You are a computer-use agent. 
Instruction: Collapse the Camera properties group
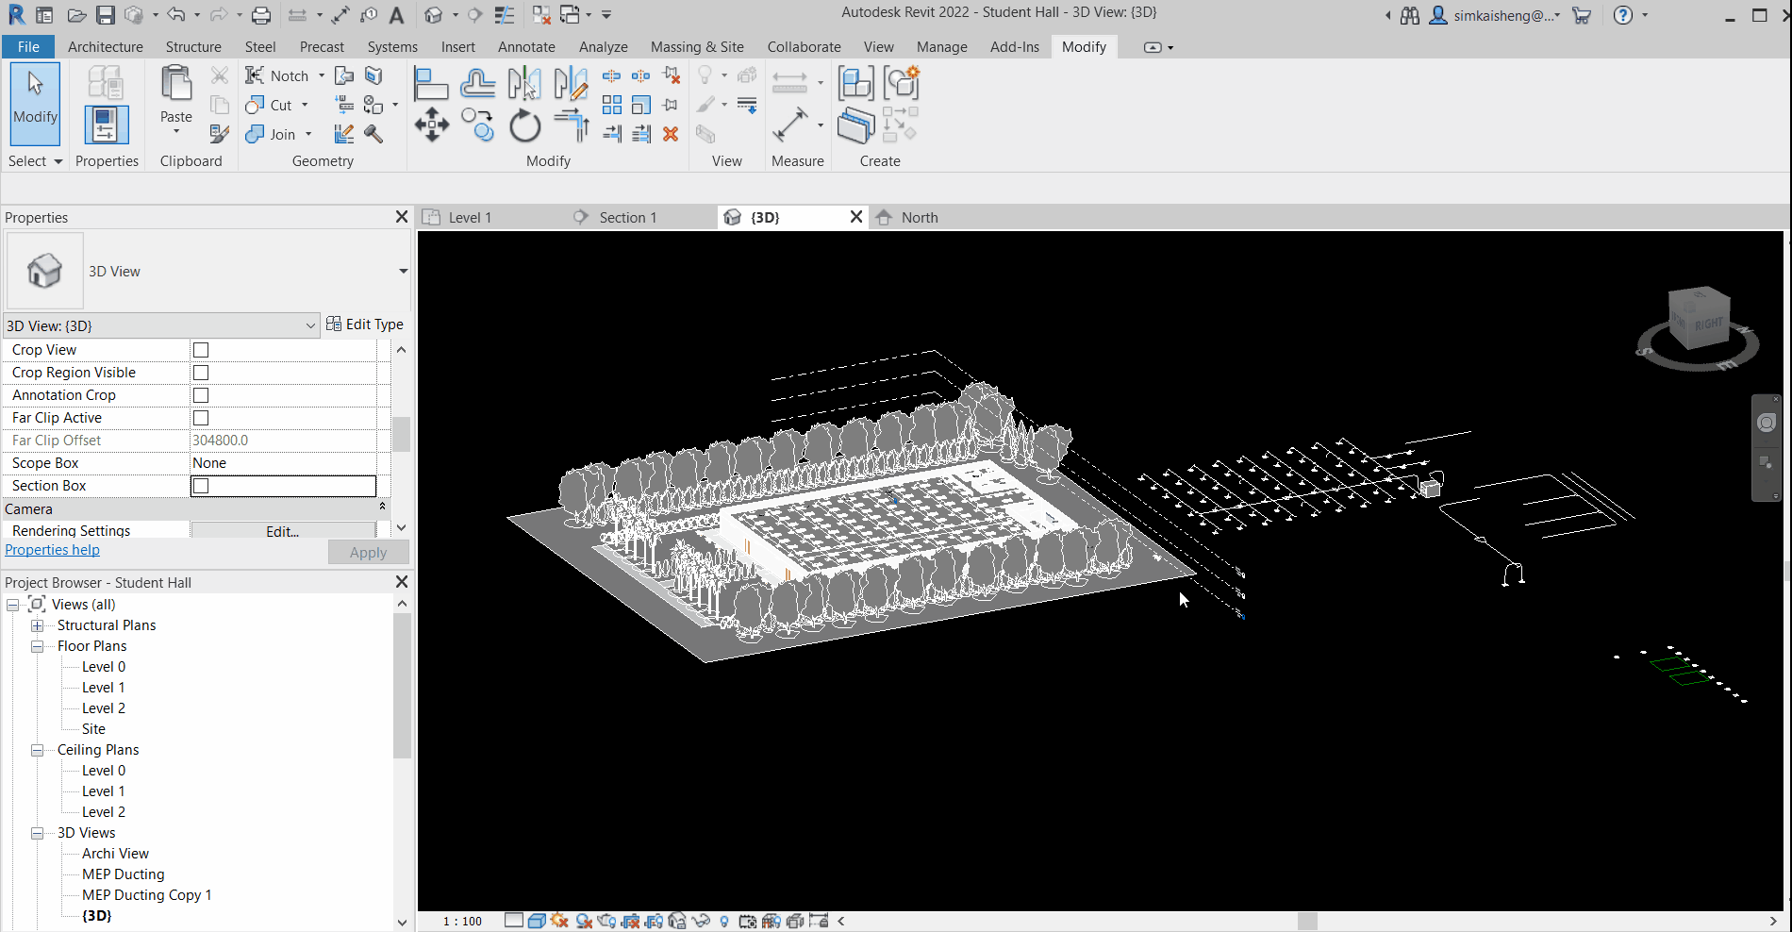pyautogui.click(x=382, y=508)
